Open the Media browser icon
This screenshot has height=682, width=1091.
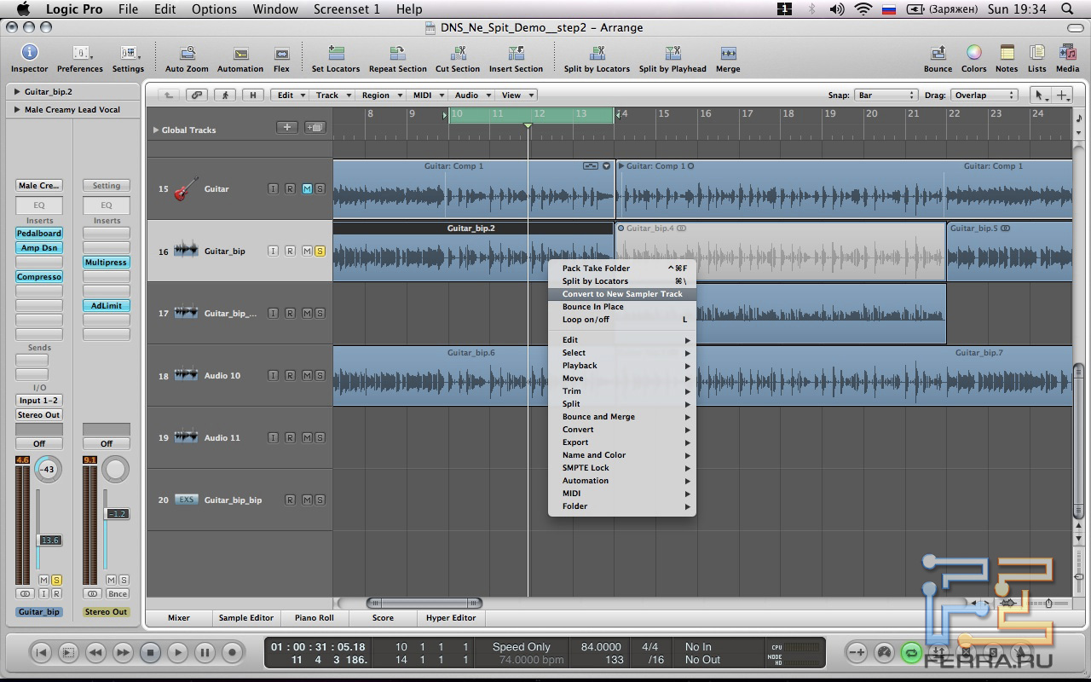coord(1067,54)
